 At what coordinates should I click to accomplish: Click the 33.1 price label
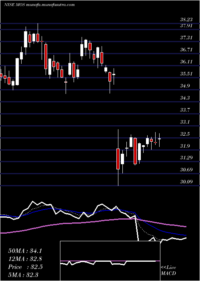pyautogui.click(x=185, y=122)
